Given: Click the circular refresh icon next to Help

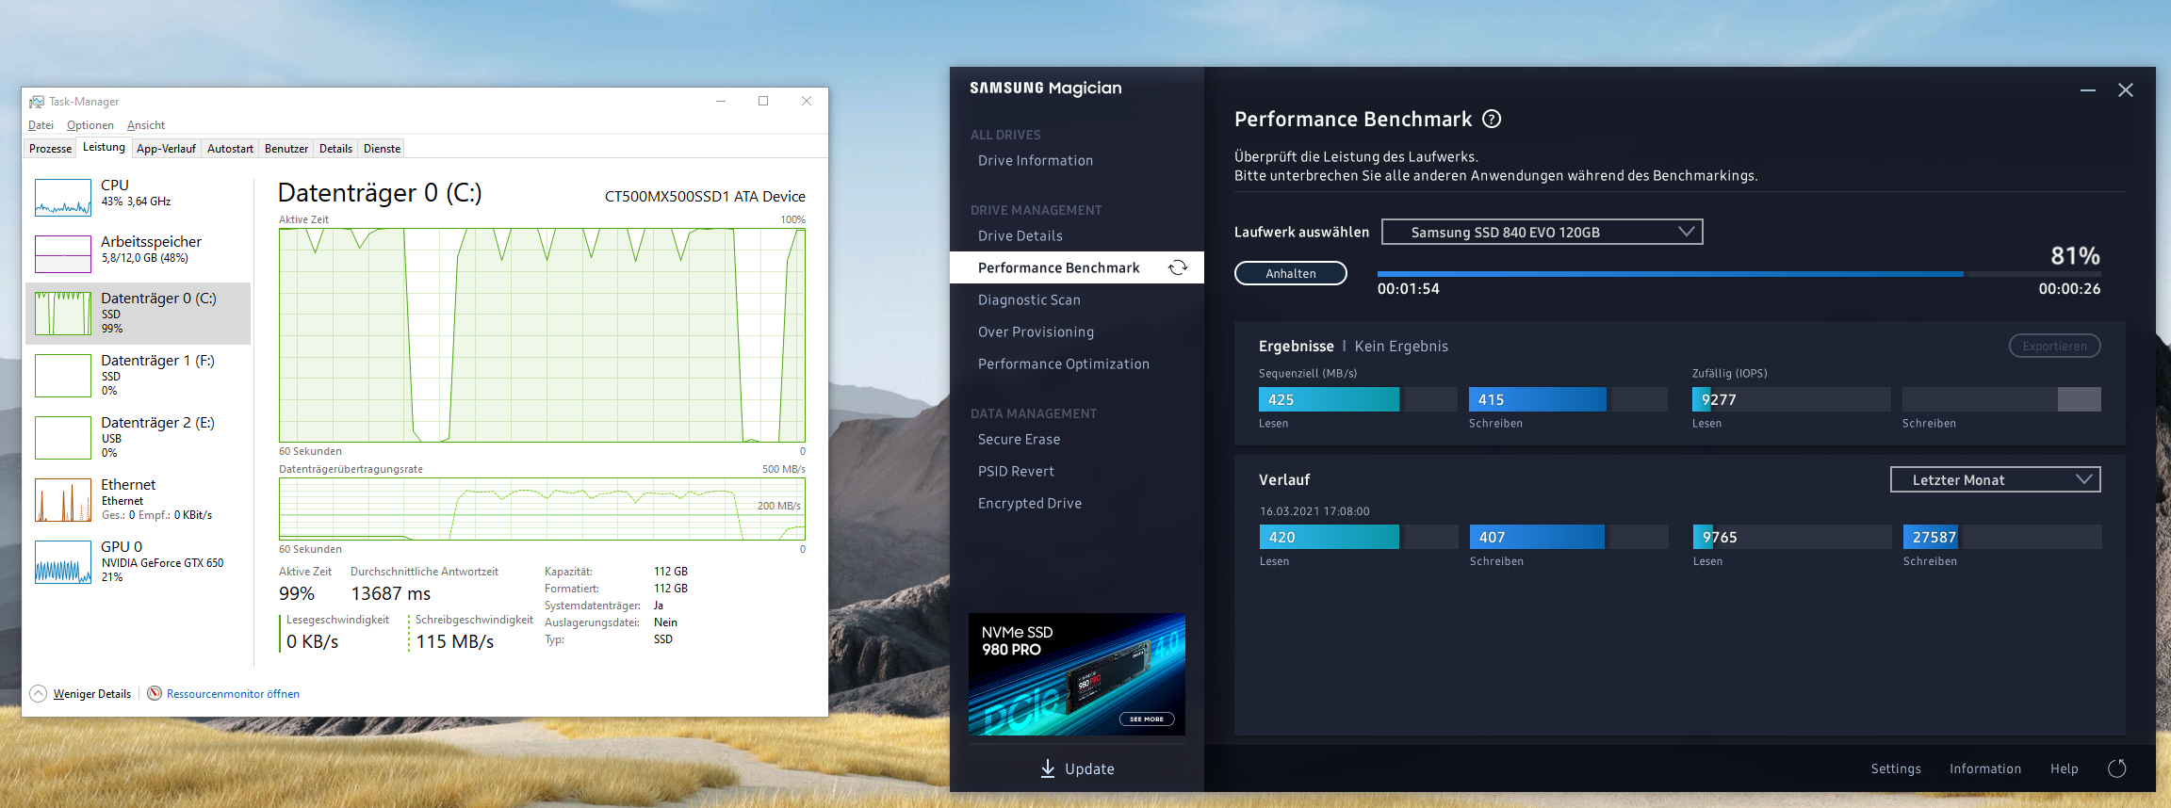Looking at the screenshot, I should coord(2117,768).
